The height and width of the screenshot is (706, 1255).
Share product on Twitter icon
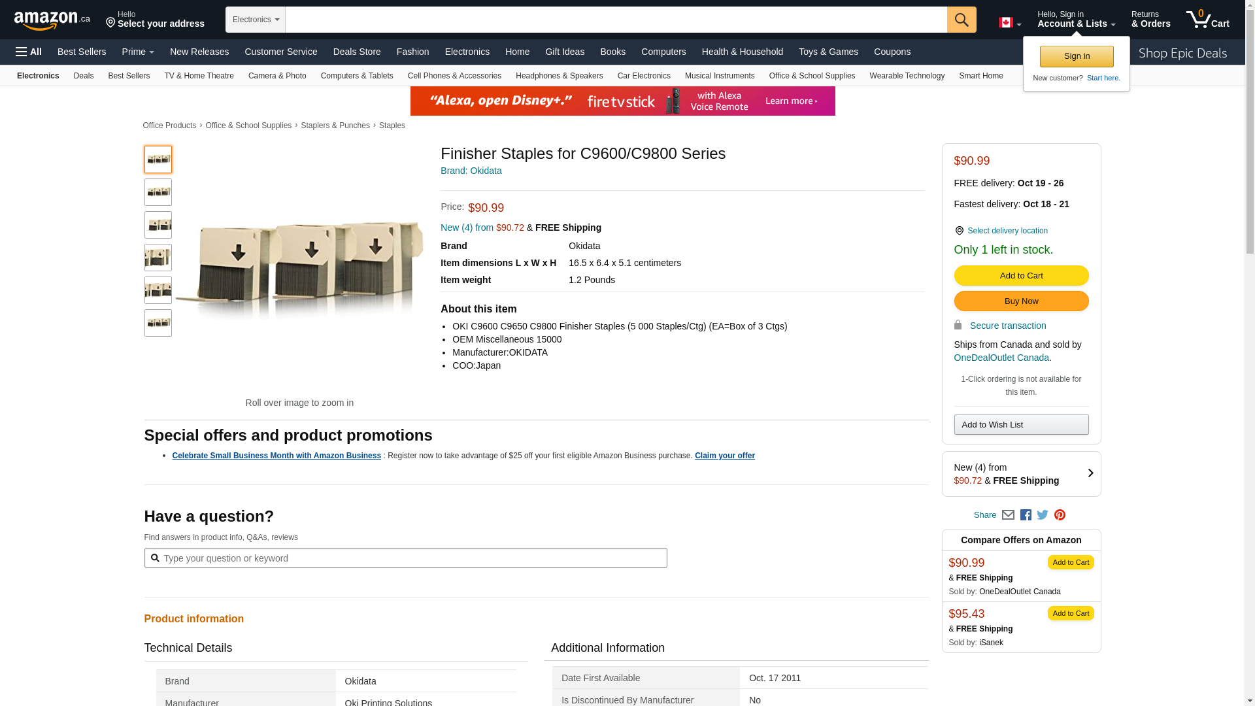[1043, 515]
